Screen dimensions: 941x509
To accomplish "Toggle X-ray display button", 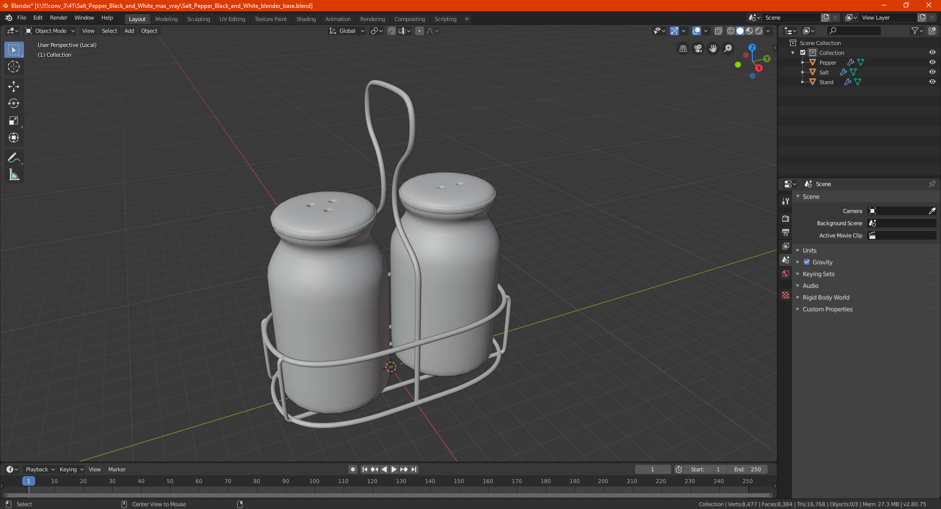I will (x=718, y=31).
